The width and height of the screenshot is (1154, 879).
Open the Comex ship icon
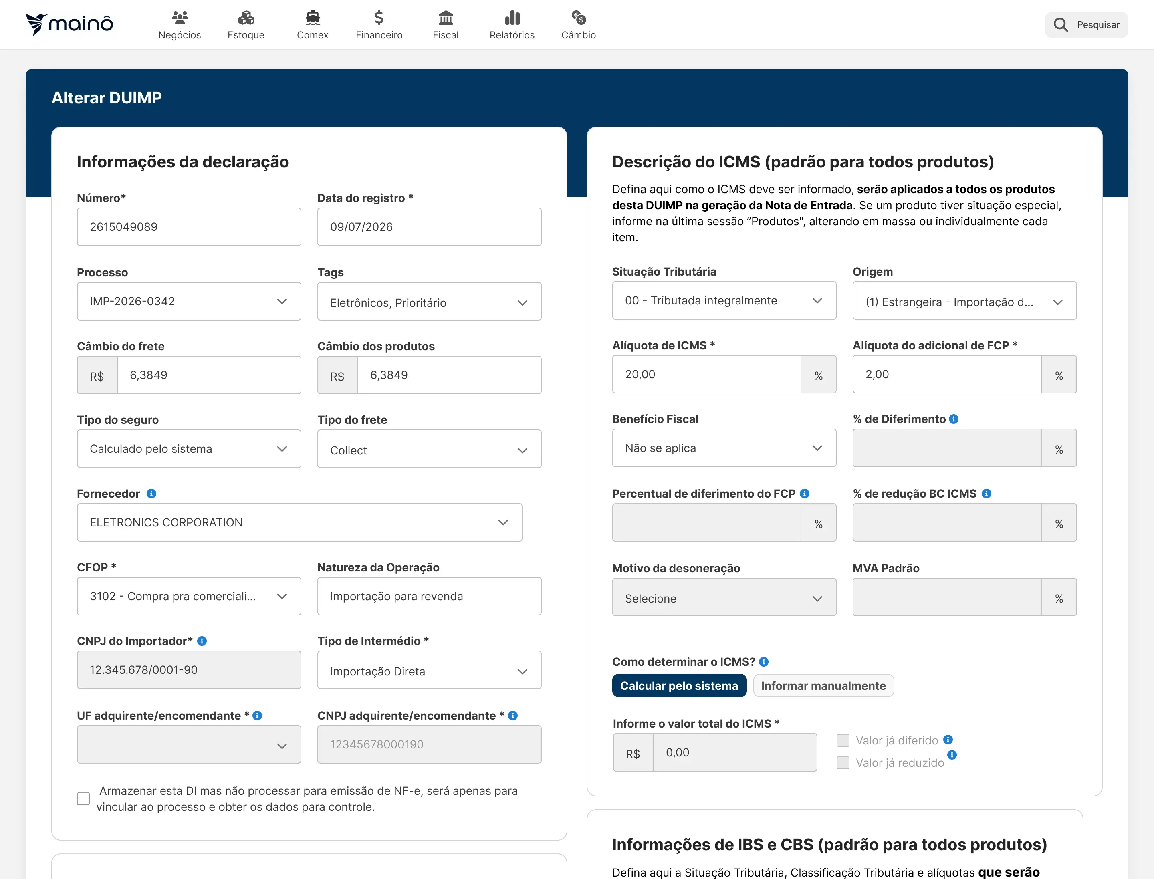pos(313,18)
